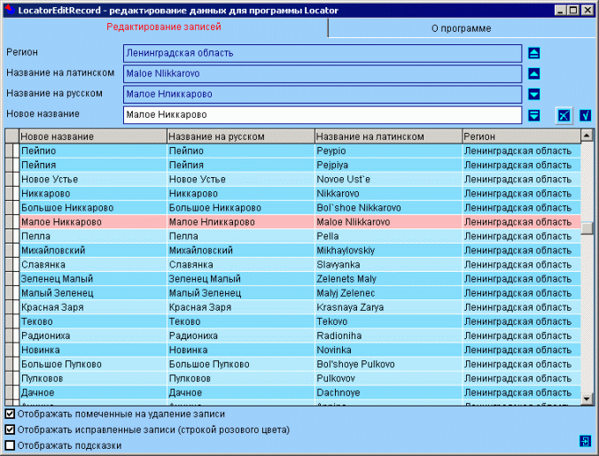Click the Slavyanka Latin name cell
The image size is (599, 456).
point(388,265)
